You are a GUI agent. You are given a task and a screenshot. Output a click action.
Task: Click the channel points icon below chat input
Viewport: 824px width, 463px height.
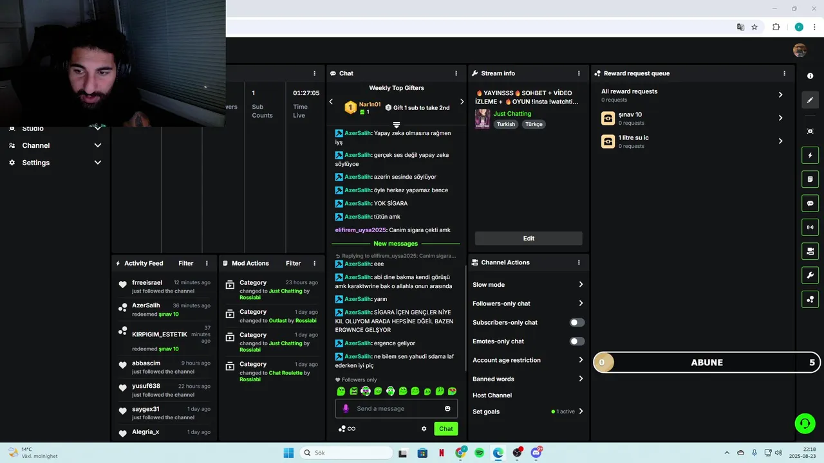342,429
